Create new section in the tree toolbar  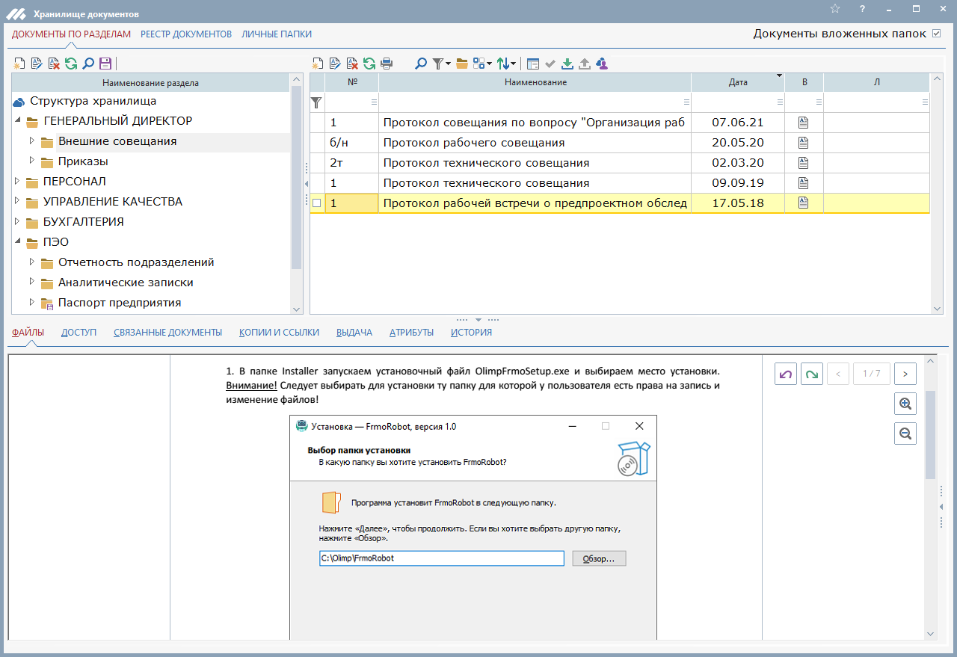coord(20,64)
